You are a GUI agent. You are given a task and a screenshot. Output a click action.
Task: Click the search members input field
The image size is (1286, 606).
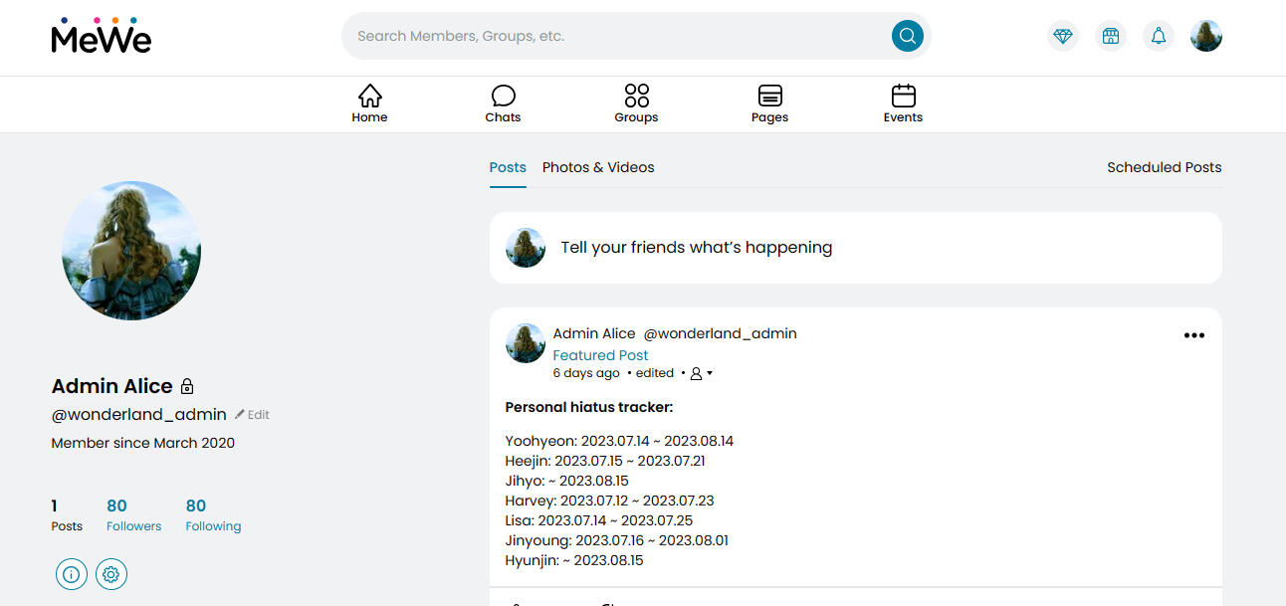617,36
